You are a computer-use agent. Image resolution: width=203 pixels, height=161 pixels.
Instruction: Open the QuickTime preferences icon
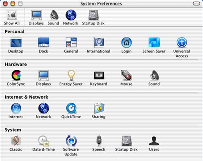pos(71,108)
